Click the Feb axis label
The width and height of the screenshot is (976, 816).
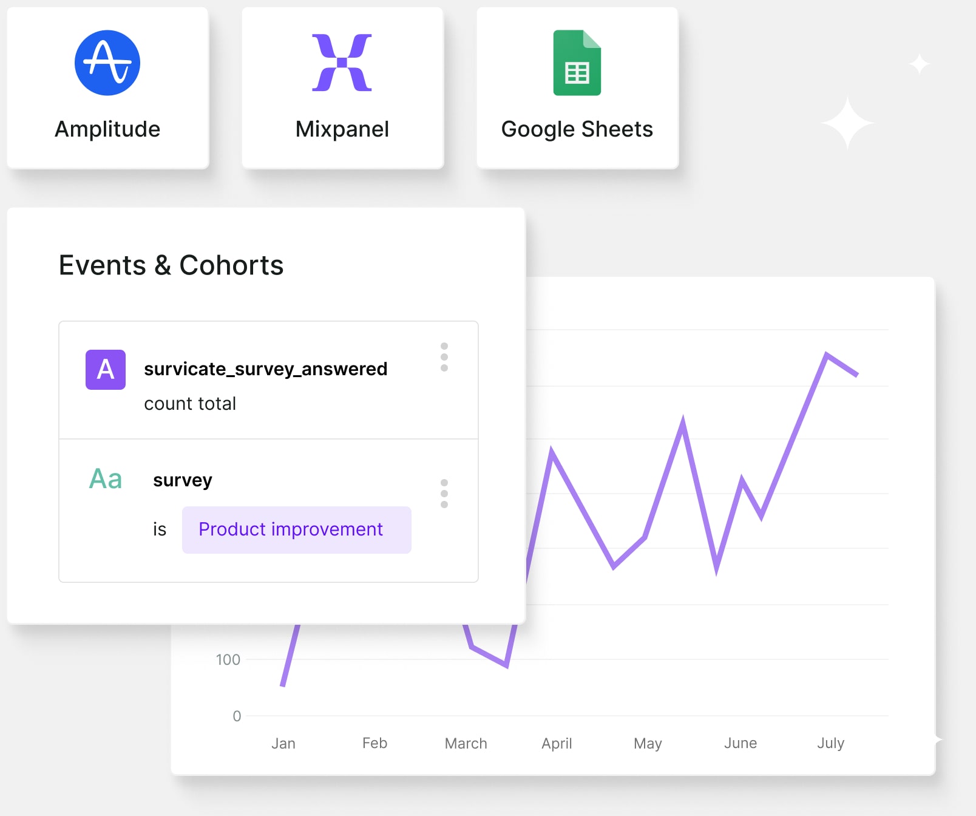pyautogui.click(x=374, y=743)
